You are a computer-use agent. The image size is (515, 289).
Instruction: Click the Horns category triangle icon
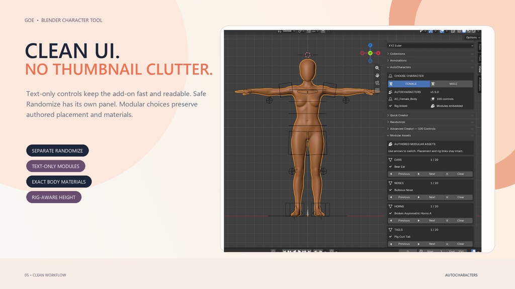click(x=390, y=206)
